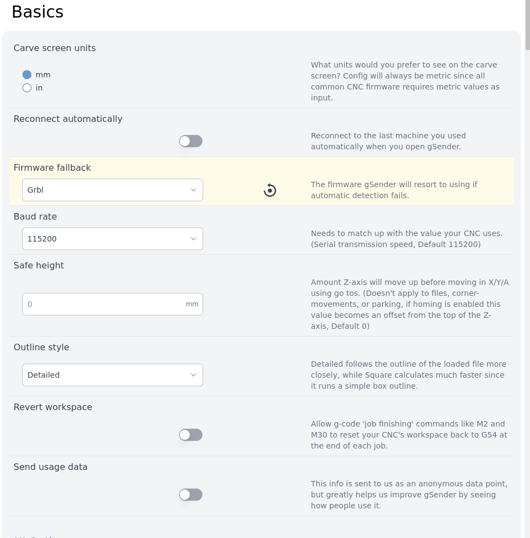The image size is (530, 538).
Task: Expand the Baud rate 115200 dropdown
Action: point(113,239)
